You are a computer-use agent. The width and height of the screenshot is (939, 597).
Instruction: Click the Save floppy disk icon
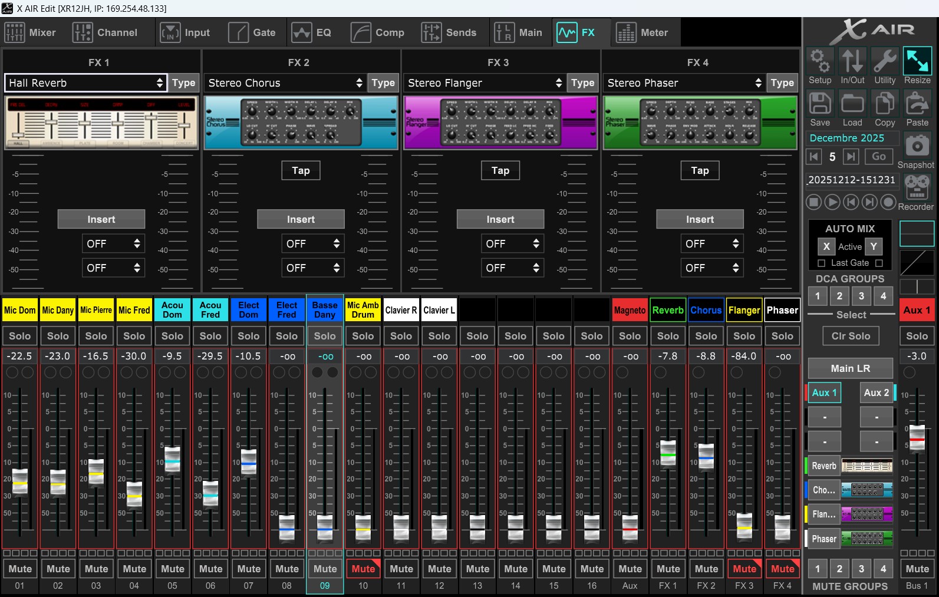[x=819, y=104]
